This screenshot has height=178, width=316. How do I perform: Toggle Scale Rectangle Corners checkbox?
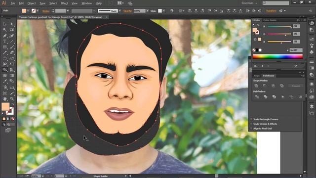(x=251, y=119)
